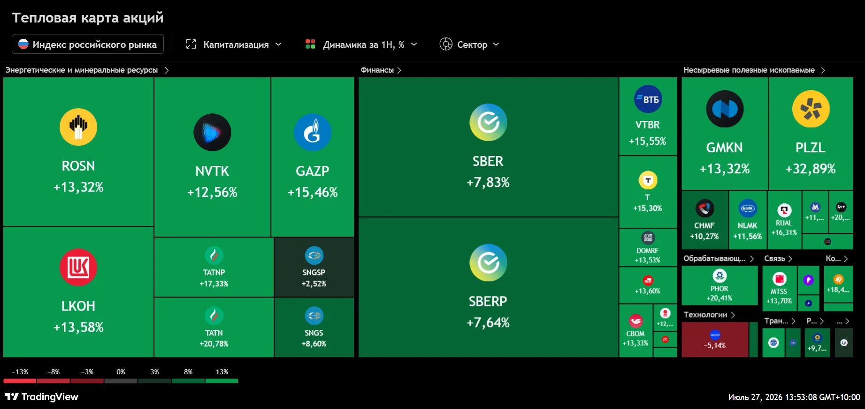Click the Polyus PLZL logo

pos(811,109)
